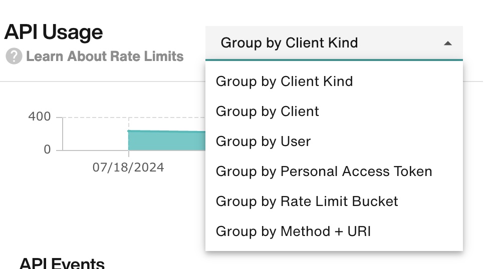Click the teal usage area in chart
This screenshot has width=487, height=269.
(x=167, y=141)
